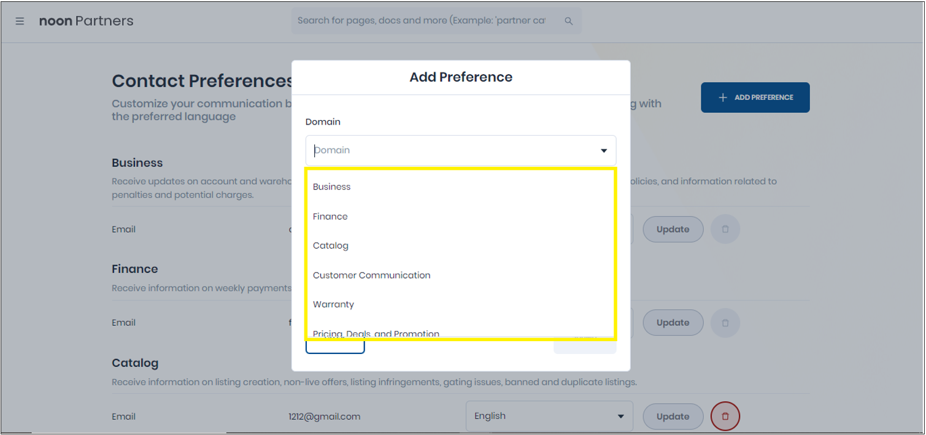The height and width of the screenshot is (435, 926).
Task: Click the Finance row trash icon
Action: pos(725,323)
